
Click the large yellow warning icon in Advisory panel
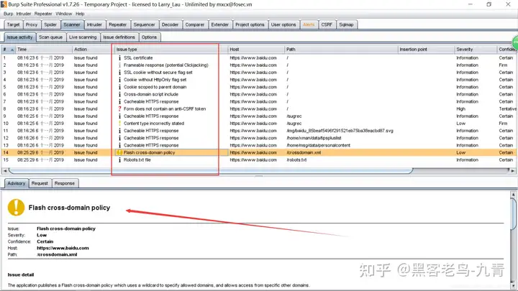[16, 208]
